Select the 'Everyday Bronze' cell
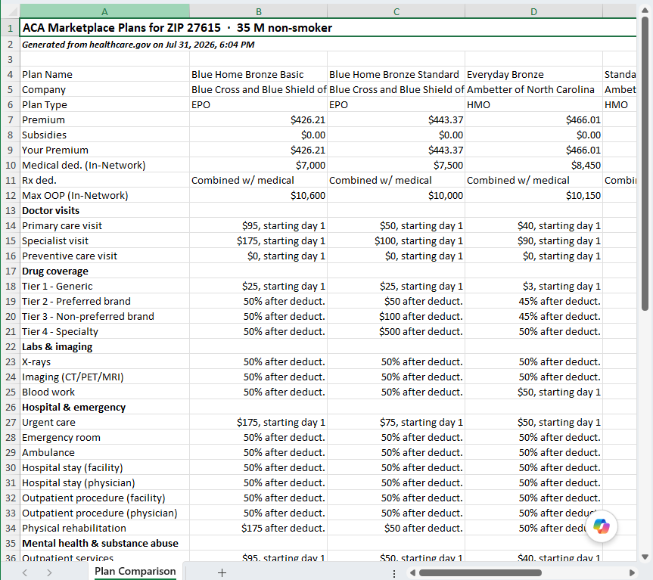653x580 pixels. tap(534, 74)
